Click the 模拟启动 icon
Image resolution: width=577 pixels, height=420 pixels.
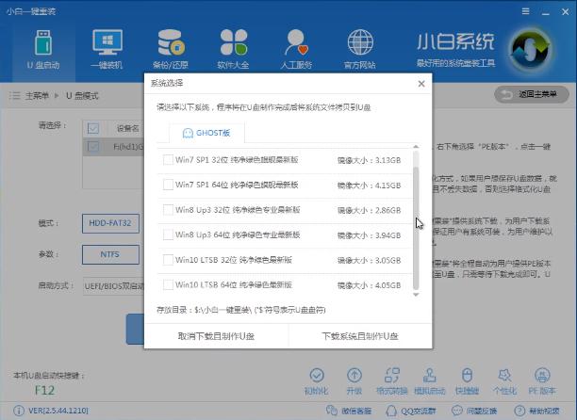pyautogui.click(x=429, y=375)
